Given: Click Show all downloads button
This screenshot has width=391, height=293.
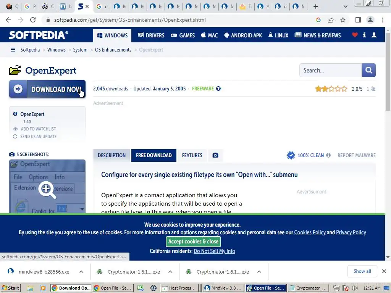Looking at the screenshot, I should pos(362,271).
